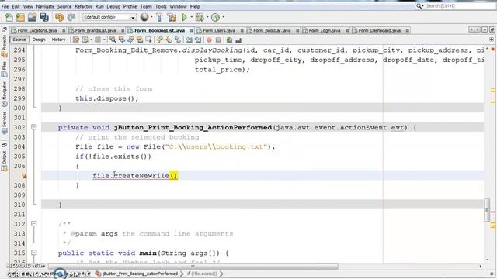The height and width of the screenshot is (279, 497).
Task: Click the lightbulb hint icon beside createNewFile line
Action: tap(24, 176)
